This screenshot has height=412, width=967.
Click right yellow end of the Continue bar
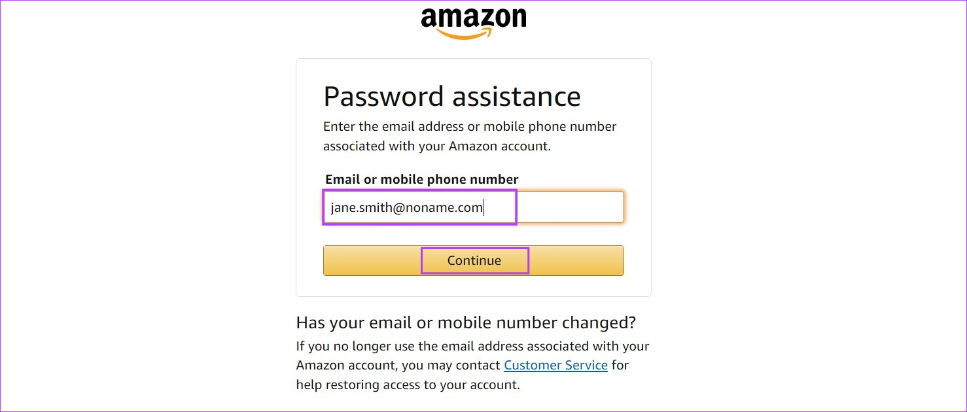point(576,260)
